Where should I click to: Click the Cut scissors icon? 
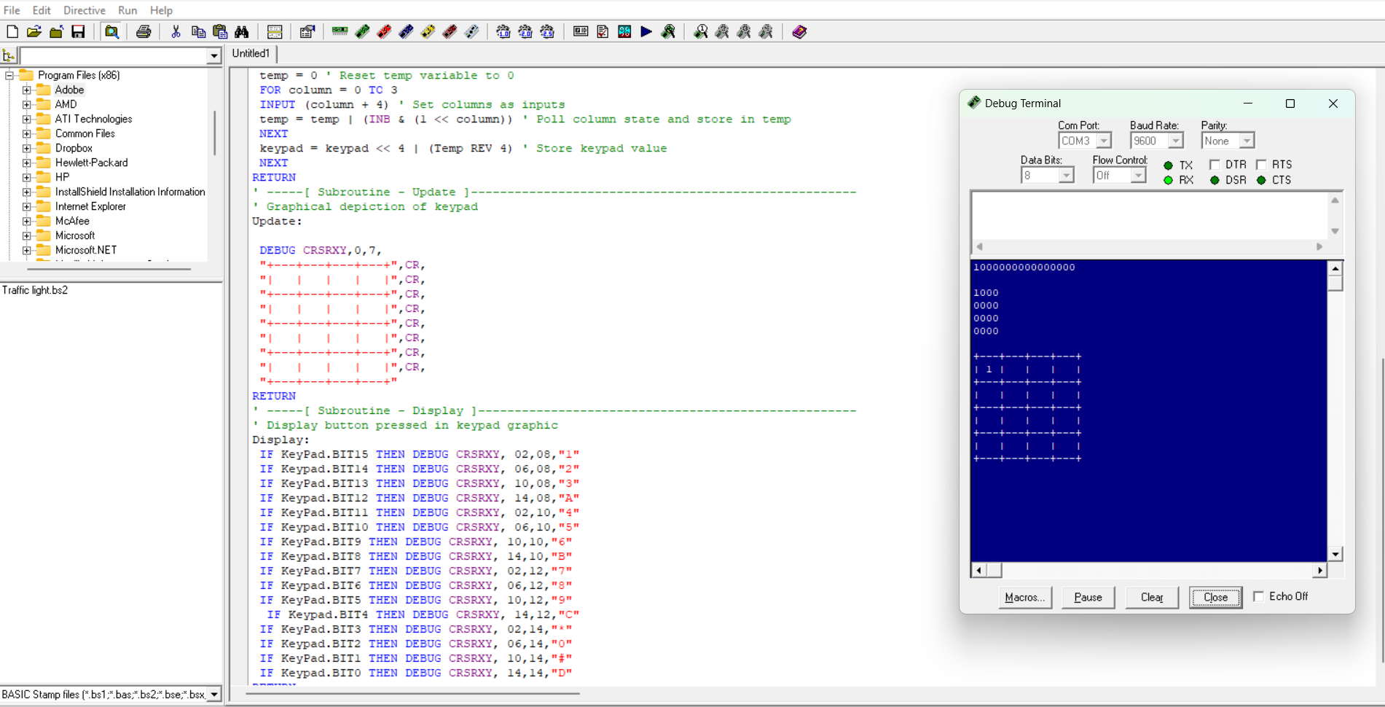pyautogui.click(x=176, y=31)
